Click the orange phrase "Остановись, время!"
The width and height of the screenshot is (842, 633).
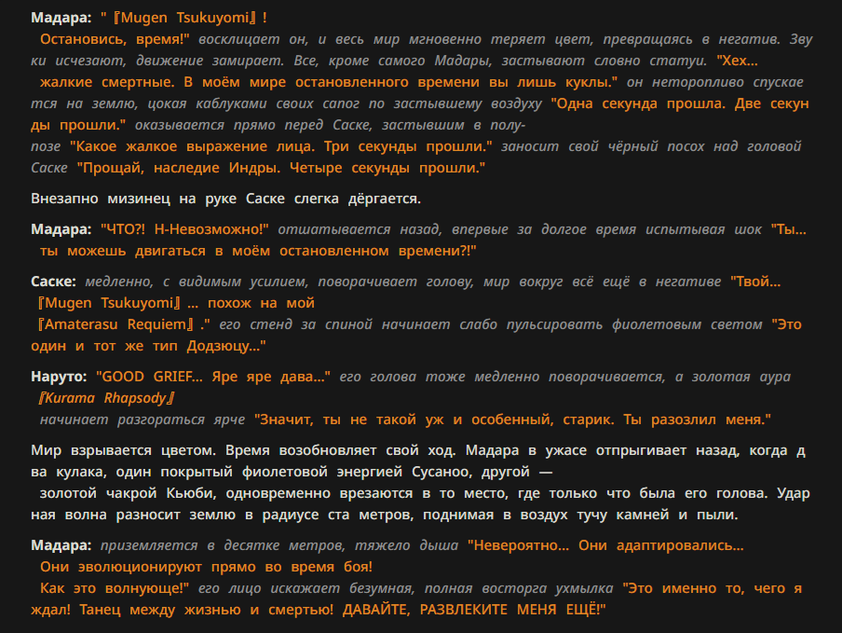pyautogui.click(x=115, y=39)
